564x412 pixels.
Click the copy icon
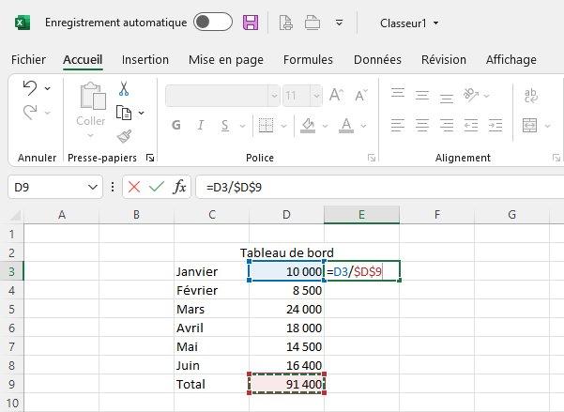124,113
